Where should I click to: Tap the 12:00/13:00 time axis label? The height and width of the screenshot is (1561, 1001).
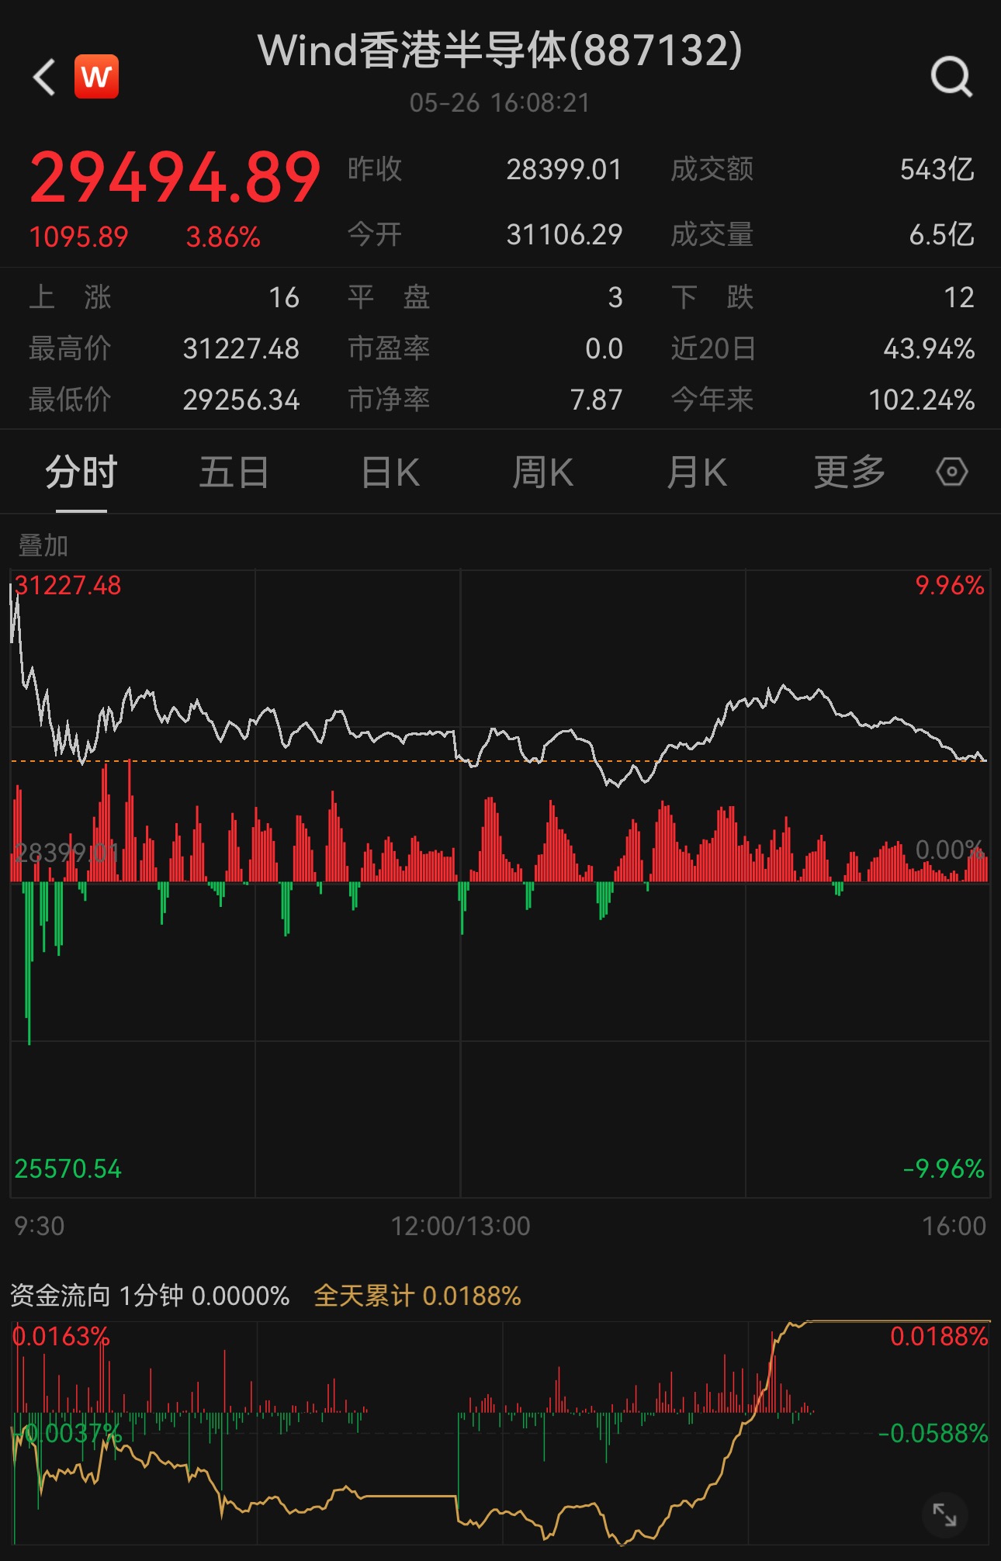[x=460, y=1226]
